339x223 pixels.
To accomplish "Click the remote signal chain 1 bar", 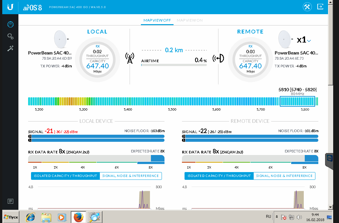I will coord(250,140).
